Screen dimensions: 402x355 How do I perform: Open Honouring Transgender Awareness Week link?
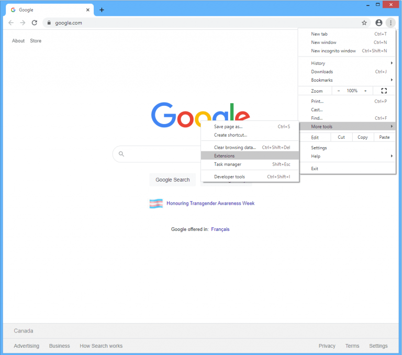[210, 203]
